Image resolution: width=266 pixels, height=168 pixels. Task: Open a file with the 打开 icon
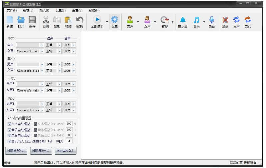[x=21, y=22]
